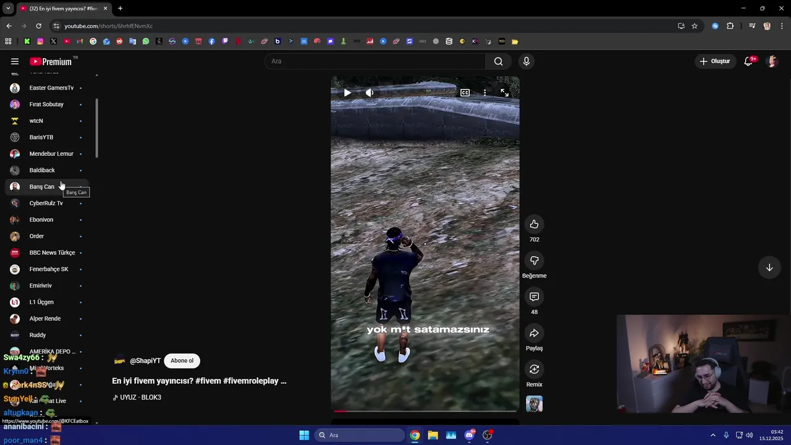
Task: Open File Explorer from taskbar
Action: click(433, 435)
